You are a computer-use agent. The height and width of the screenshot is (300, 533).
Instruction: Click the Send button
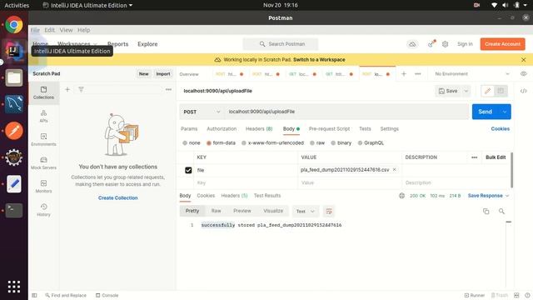coord(485,112)
